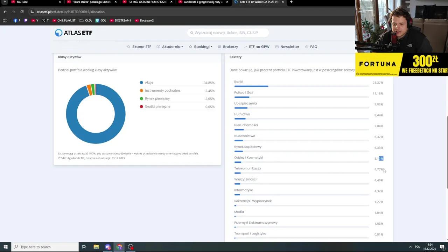Click the Akcje blue legend dot
Viewport: 448px width, 252px height.
click(141, 83)
